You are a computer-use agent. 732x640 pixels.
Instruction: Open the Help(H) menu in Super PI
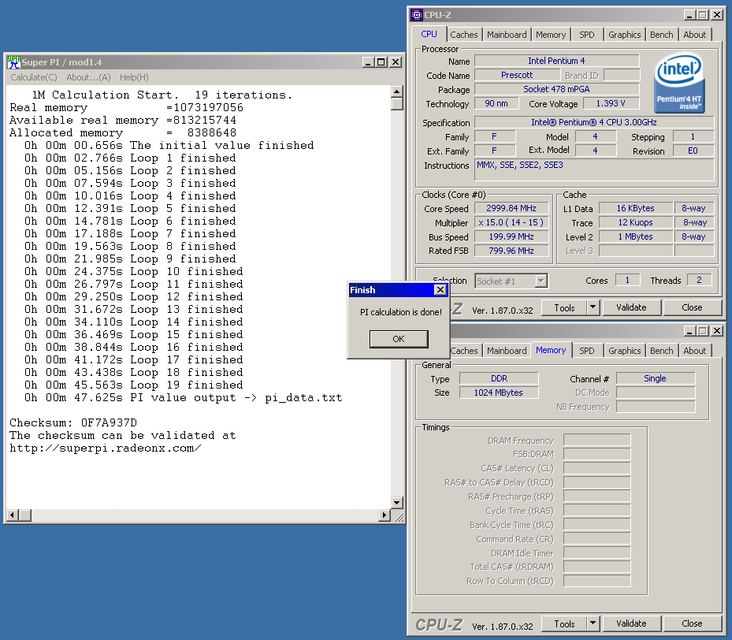tap(134, 77)
